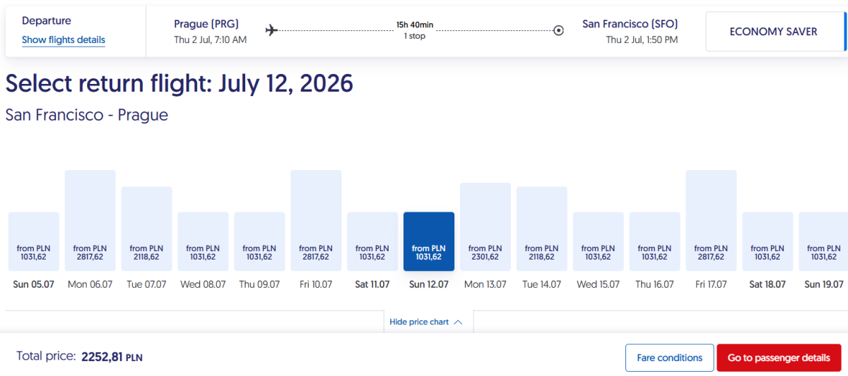Click the destination circle icon on the route line

[x=558, y=30]
